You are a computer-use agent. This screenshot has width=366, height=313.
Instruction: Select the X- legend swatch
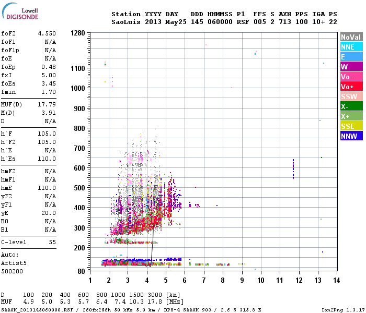click(x=351, y=106)
